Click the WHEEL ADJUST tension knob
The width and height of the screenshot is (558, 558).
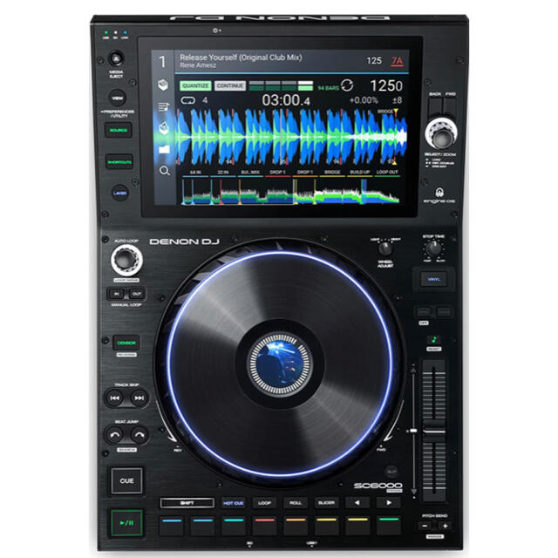(x=385, y=248)
